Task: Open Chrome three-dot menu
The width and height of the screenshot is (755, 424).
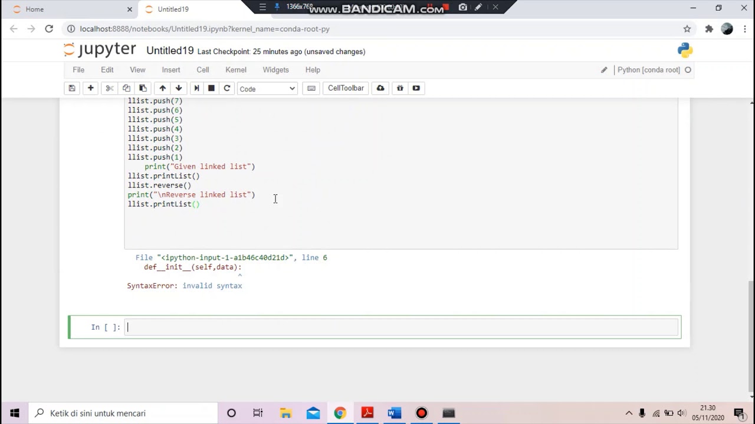Action: pos(744,29)
